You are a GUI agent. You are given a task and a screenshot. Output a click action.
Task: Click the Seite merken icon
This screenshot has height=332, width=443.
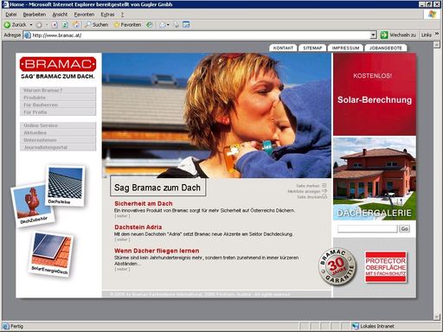click(324, 186)
